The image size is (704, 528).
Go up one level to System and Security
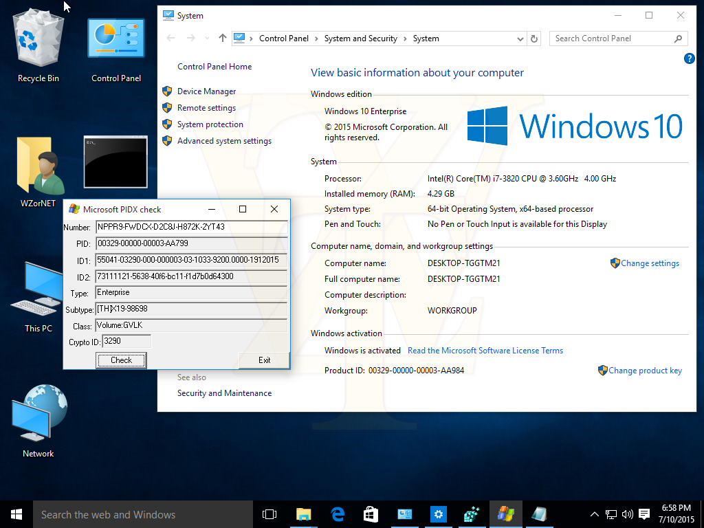(223, 38)
